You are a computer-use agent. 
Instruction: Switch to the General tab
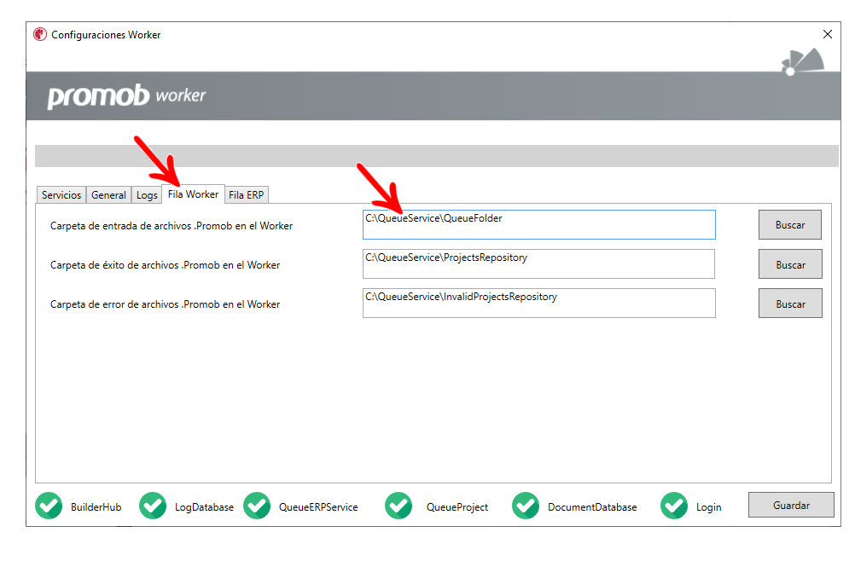[108, 195]
